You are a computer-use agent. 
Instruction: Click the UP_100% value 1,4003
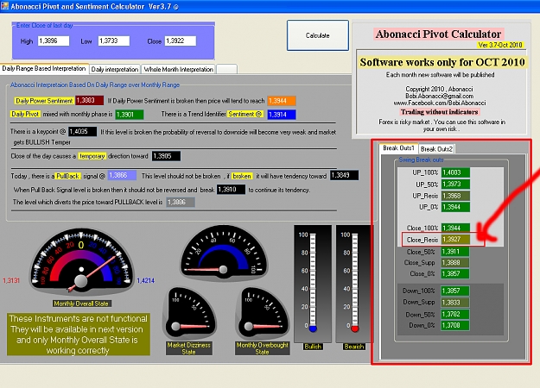pos(455,172)
